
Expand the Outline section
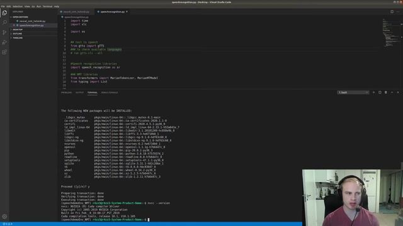(17, 33)
